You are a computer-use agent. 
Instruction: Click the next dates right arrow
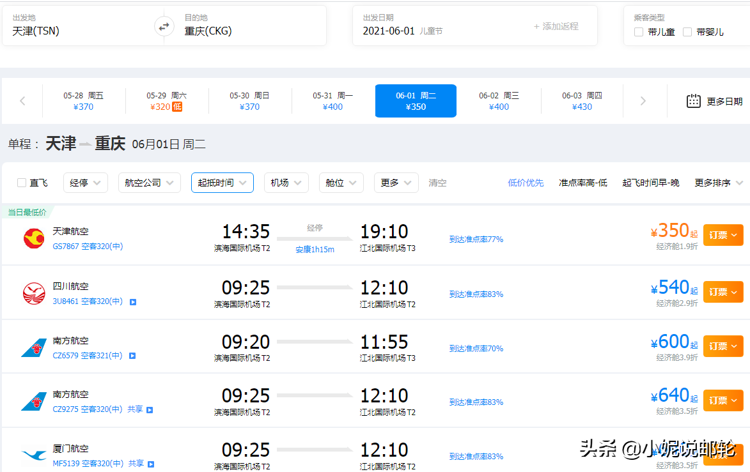(643, 101)
